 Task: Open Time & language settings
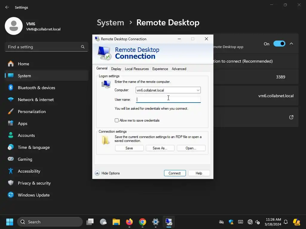click(46, 147)
